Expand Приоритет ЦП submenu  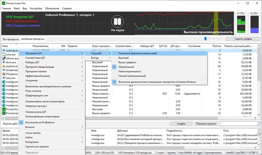(x=51, y=53)
